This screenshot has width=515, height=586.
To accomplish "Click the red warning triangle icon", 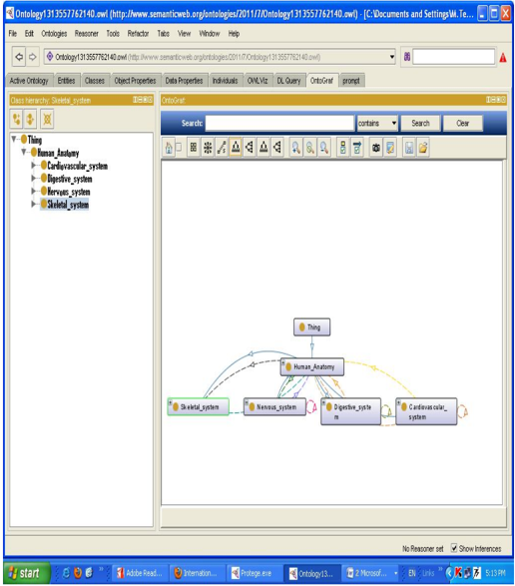I will point(503,58).
